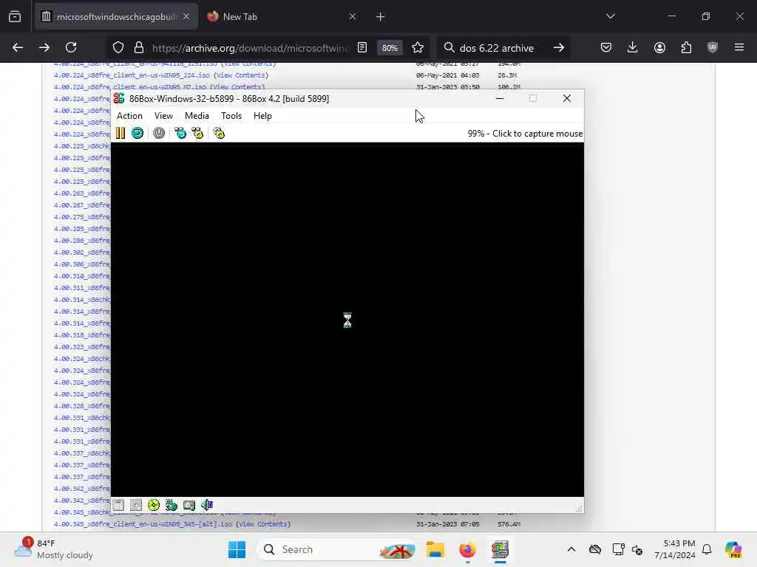The width and height of the screenshot is (757, 567).
Task: Open Firefox downloads panel
Action: pyautogui.click(x=633, y=47)
